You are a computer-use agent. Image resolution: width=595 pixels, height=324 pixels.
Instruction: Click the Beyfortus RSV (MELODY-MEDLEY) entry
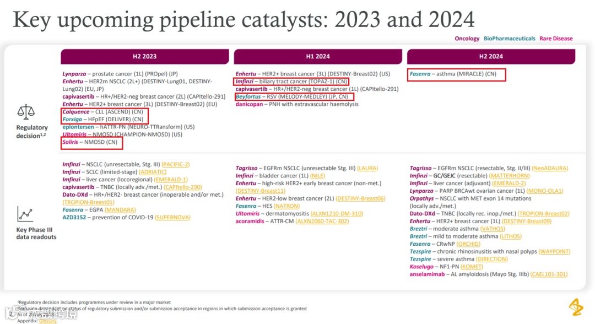tap(291, 97)
